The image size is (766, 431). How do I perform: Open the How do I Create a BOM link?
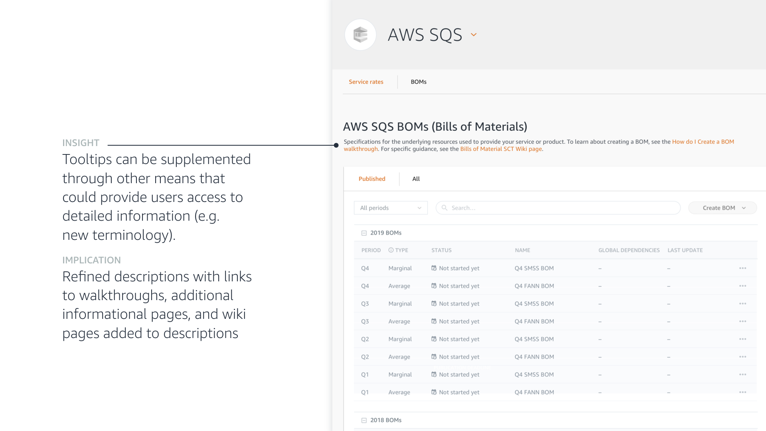(703, 142)
